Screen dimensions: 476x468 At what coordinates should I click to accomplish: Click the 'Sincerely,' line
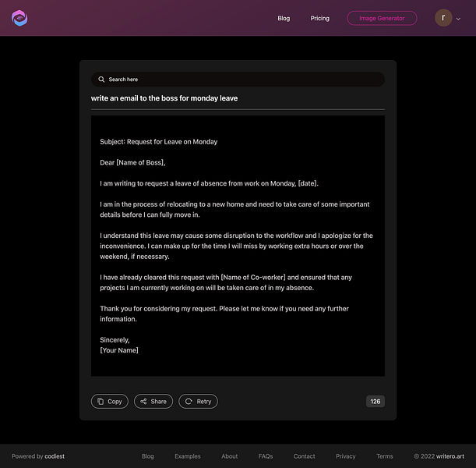coord(115,340)
